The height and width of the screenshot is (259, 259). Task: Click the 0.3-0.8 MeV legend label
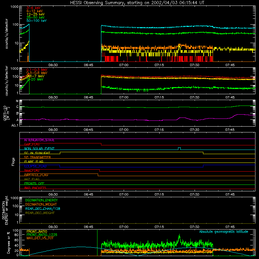[37, 73]
